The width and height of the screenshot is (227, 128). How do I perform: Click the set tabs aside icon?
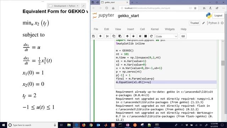point(98,2)
